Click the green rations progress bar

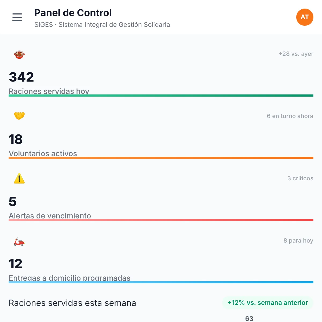(x=161, y=96)
